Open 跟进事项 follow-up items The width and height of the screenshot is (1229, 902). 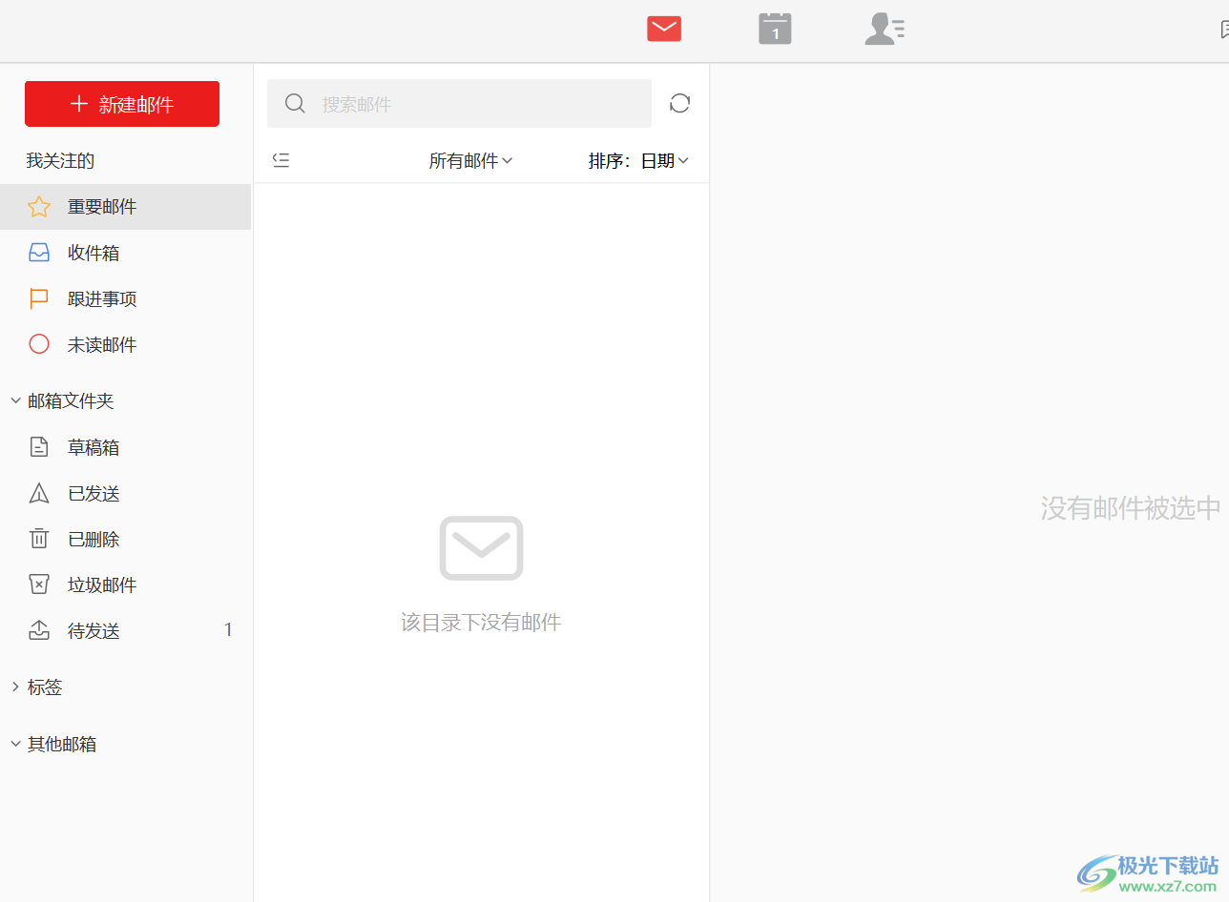(x=125, y=298)
